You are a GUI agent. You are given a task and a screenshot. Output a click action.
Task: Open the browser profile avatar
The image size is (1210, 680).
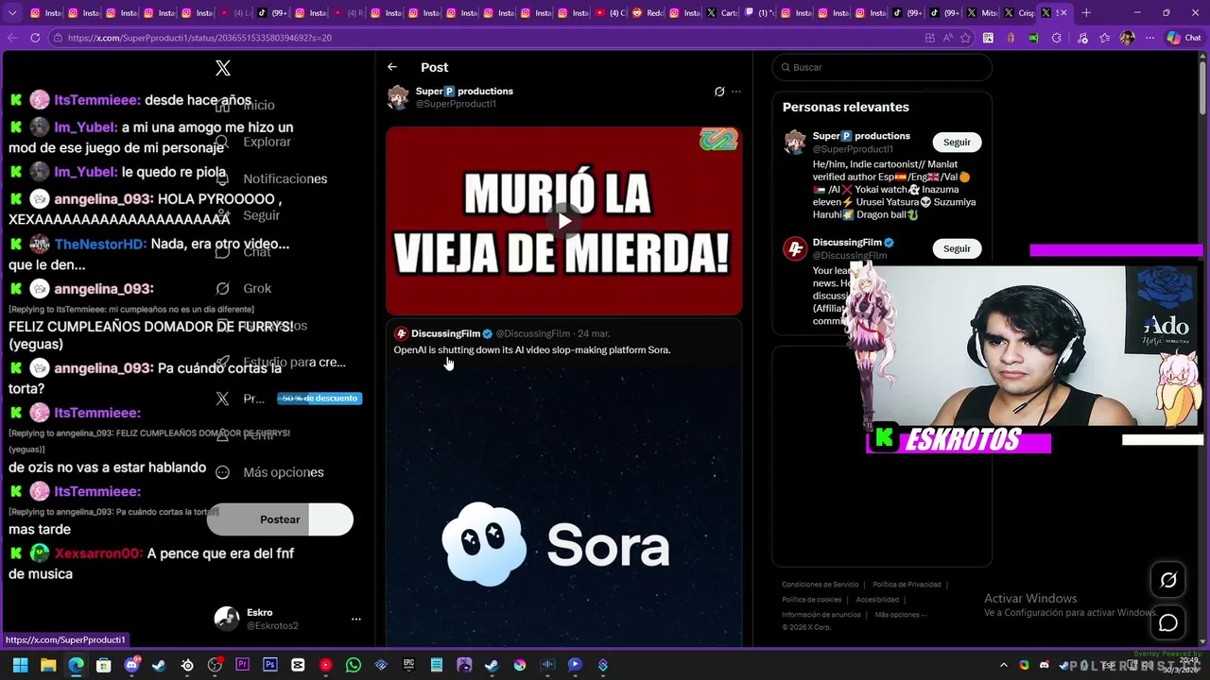(x=1127, y=38)
